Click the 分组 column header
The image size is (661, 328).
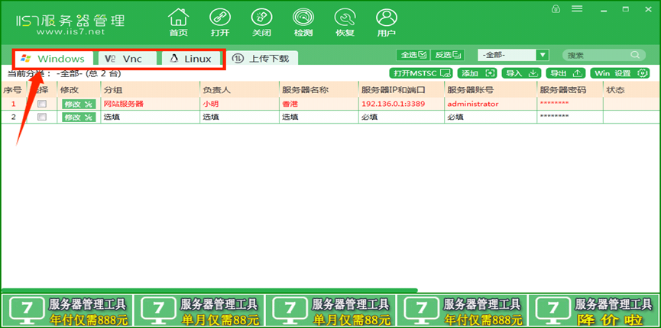coord(150,90)
